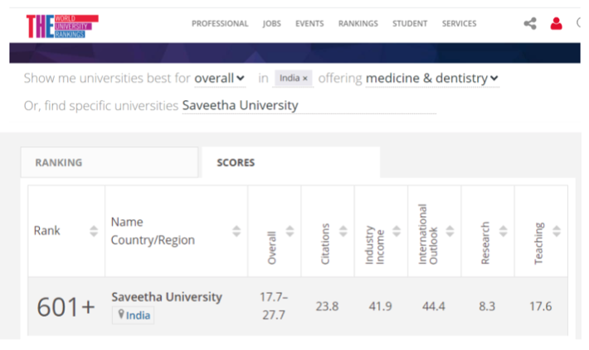Open the 'medicine & dentistry' subject dropdown
Viewport: 589px width, 350px height.
click(432, 79)
